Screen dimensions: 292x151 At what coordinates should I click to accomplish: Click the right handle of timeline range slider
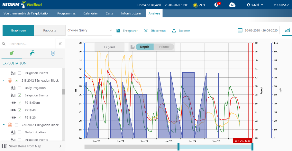(252, 147)
